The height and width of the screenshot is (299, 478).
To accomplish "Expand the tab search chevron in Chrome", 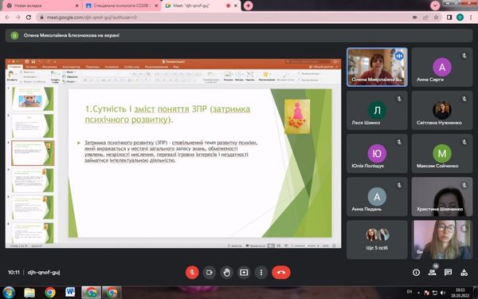I will [435, 6].
